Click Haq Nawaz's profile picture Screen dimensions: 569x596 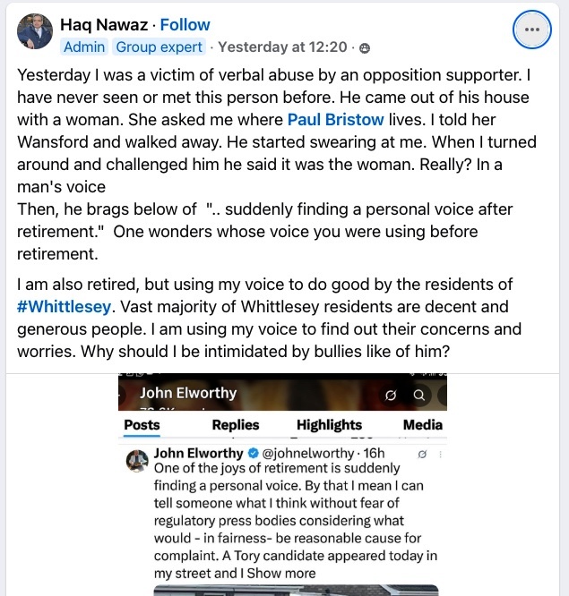pos(35,31)
